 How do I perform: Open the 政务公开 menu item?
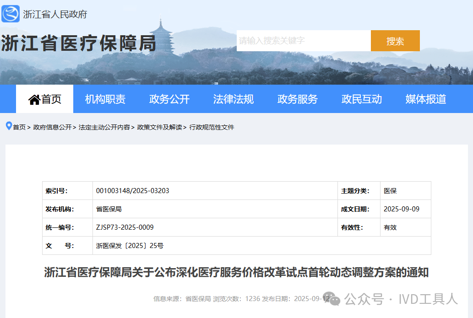pos(169,99)
